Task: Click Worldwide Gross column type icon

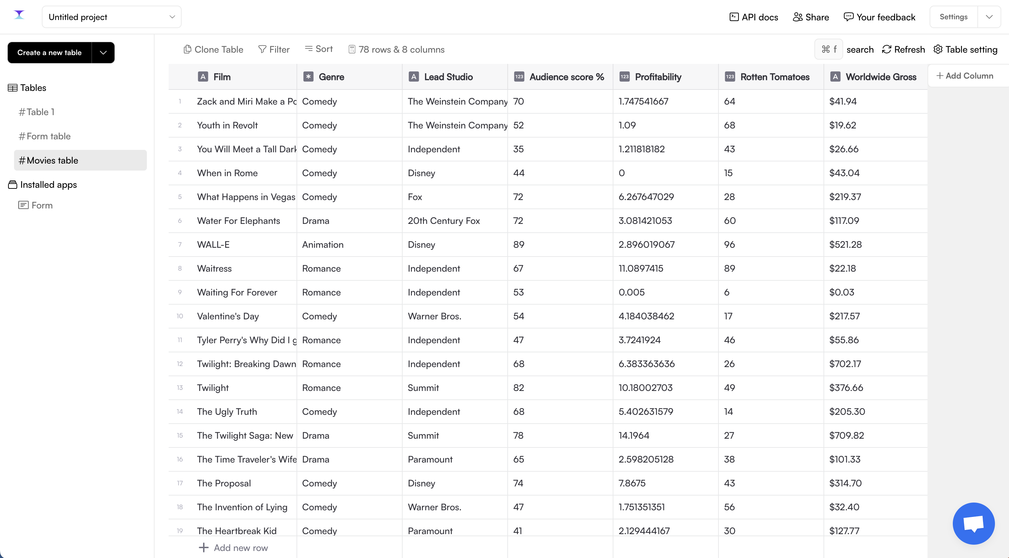Action: click(x=835, y=77)
